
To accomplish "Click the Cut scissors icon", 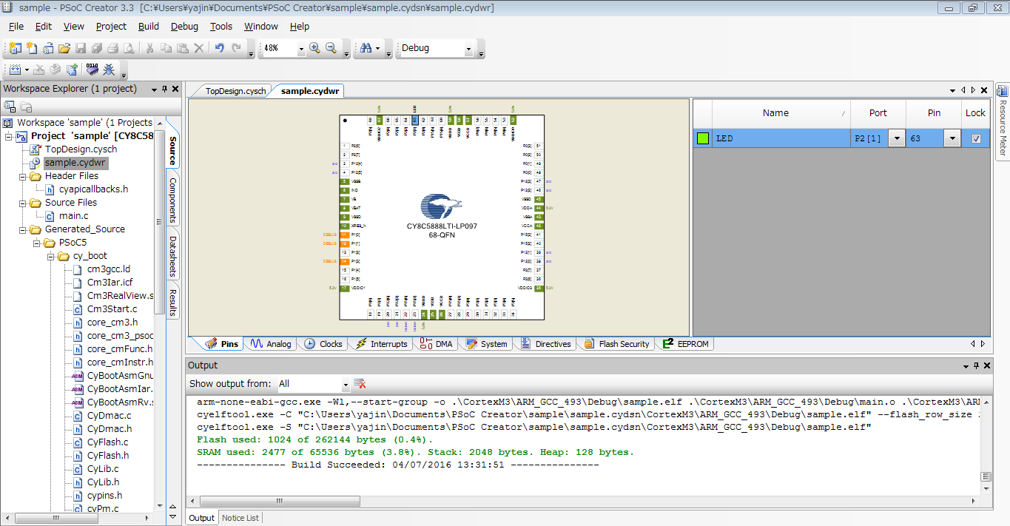I will pyautogui.click(x=149, y=48).
